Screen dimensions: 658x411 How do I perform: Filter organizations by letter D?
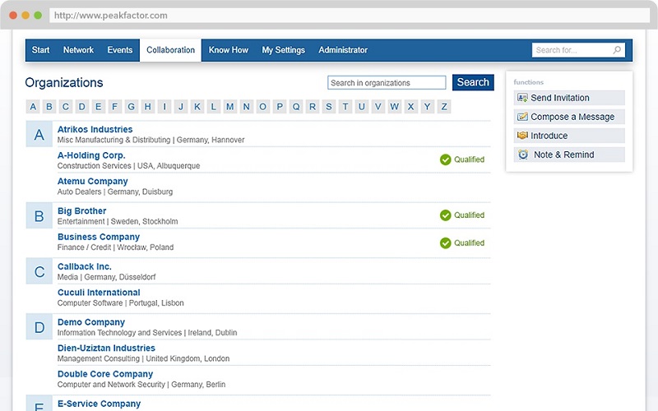point(81,107)
